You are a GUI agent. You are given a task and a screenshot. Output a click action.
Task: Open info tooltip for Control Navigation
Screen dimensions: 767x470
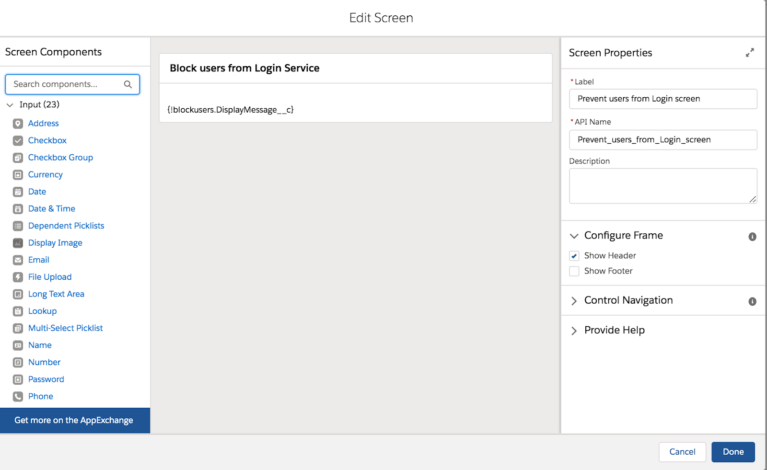click(753, 301)
